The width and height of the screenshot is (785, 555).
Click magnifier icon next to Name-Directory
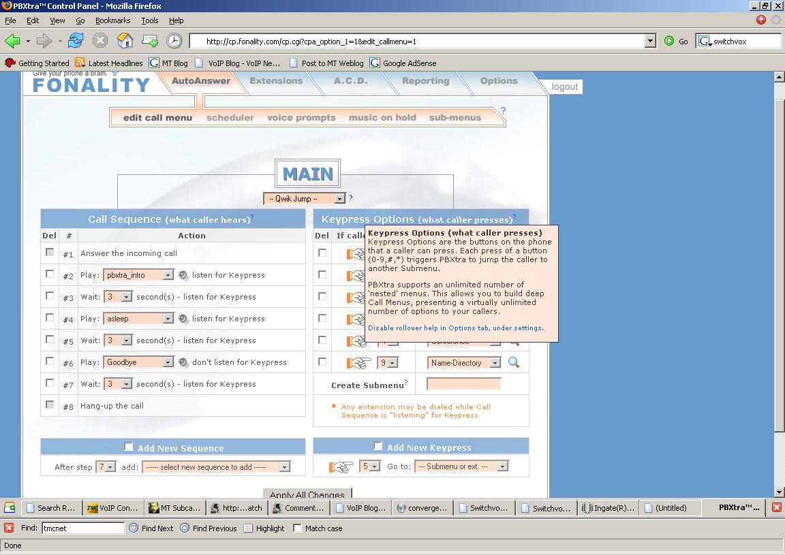point(514,363)
